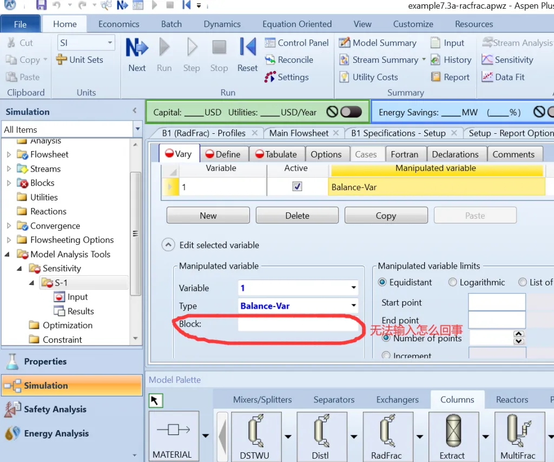Click the Stop icon in Run group

pyautogui.click(x=219, y=48)
